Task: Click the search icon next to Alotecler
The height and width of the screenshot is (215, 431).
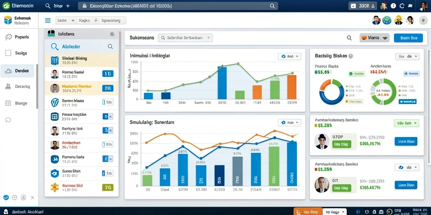Action: (x=110, y=47)
